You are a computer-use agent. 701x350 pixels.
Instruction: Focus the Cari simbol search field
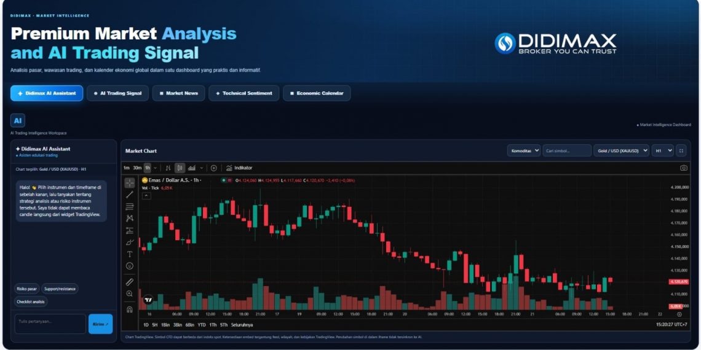tap(568, 151)
